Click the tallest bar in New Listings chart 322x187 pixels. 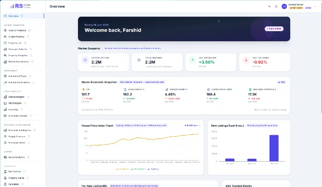(274, 148)
